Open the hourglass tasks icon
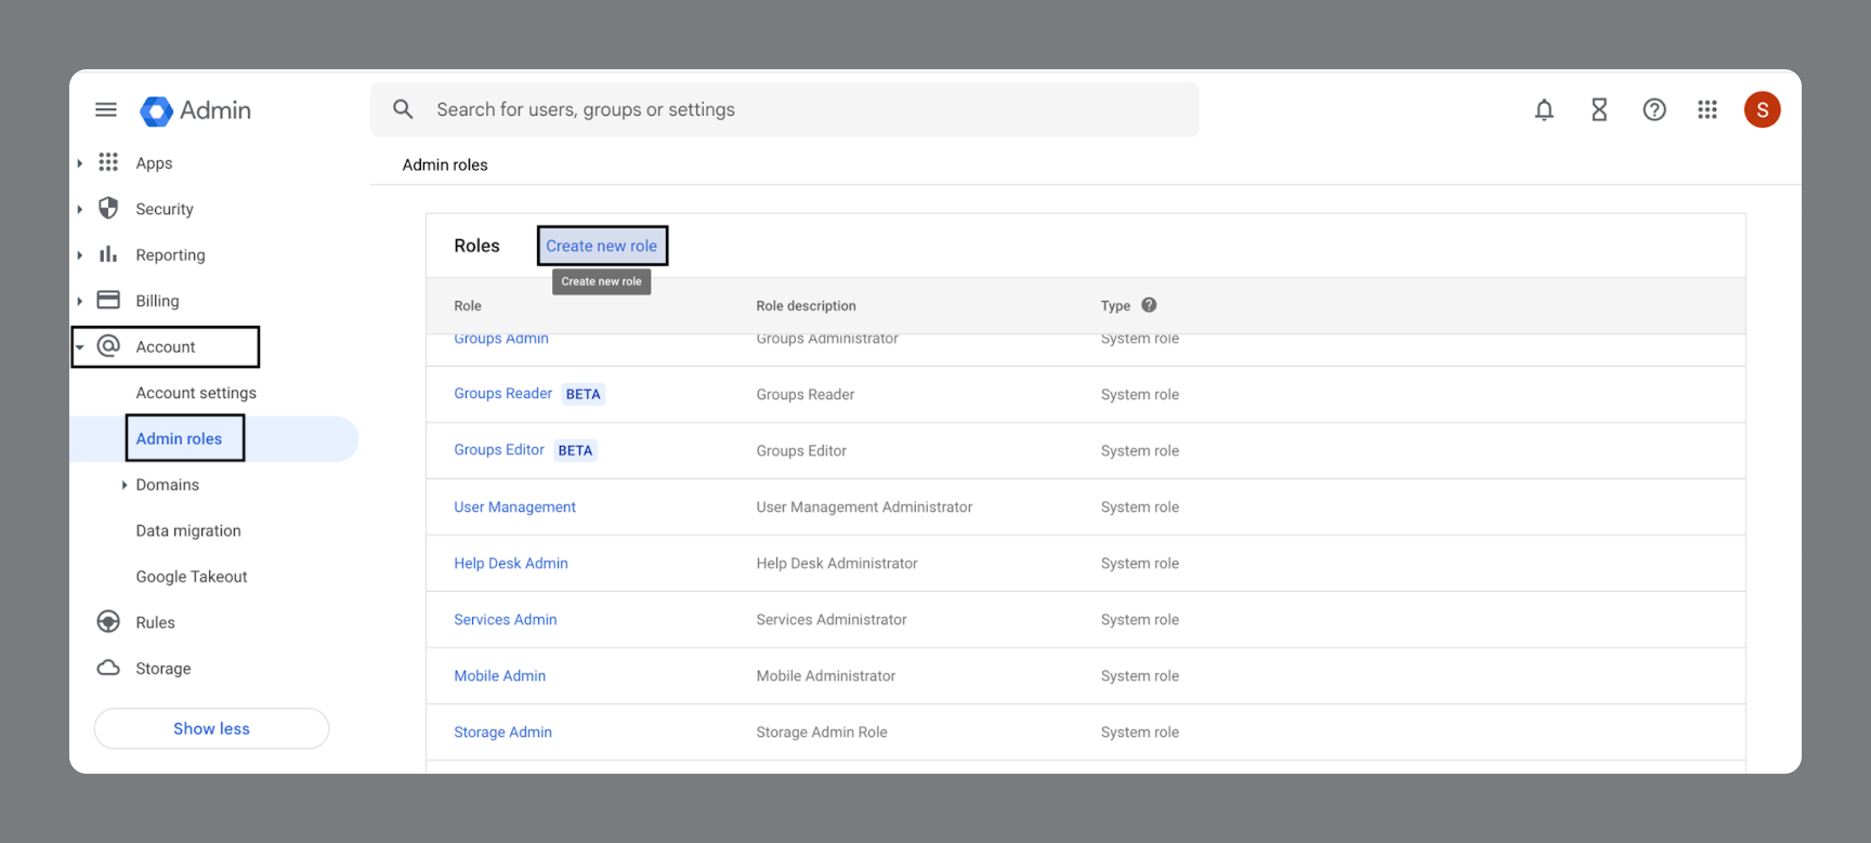Viewport: 1871px width, 843px height. pyautogui.click(x=1599, y=110)
